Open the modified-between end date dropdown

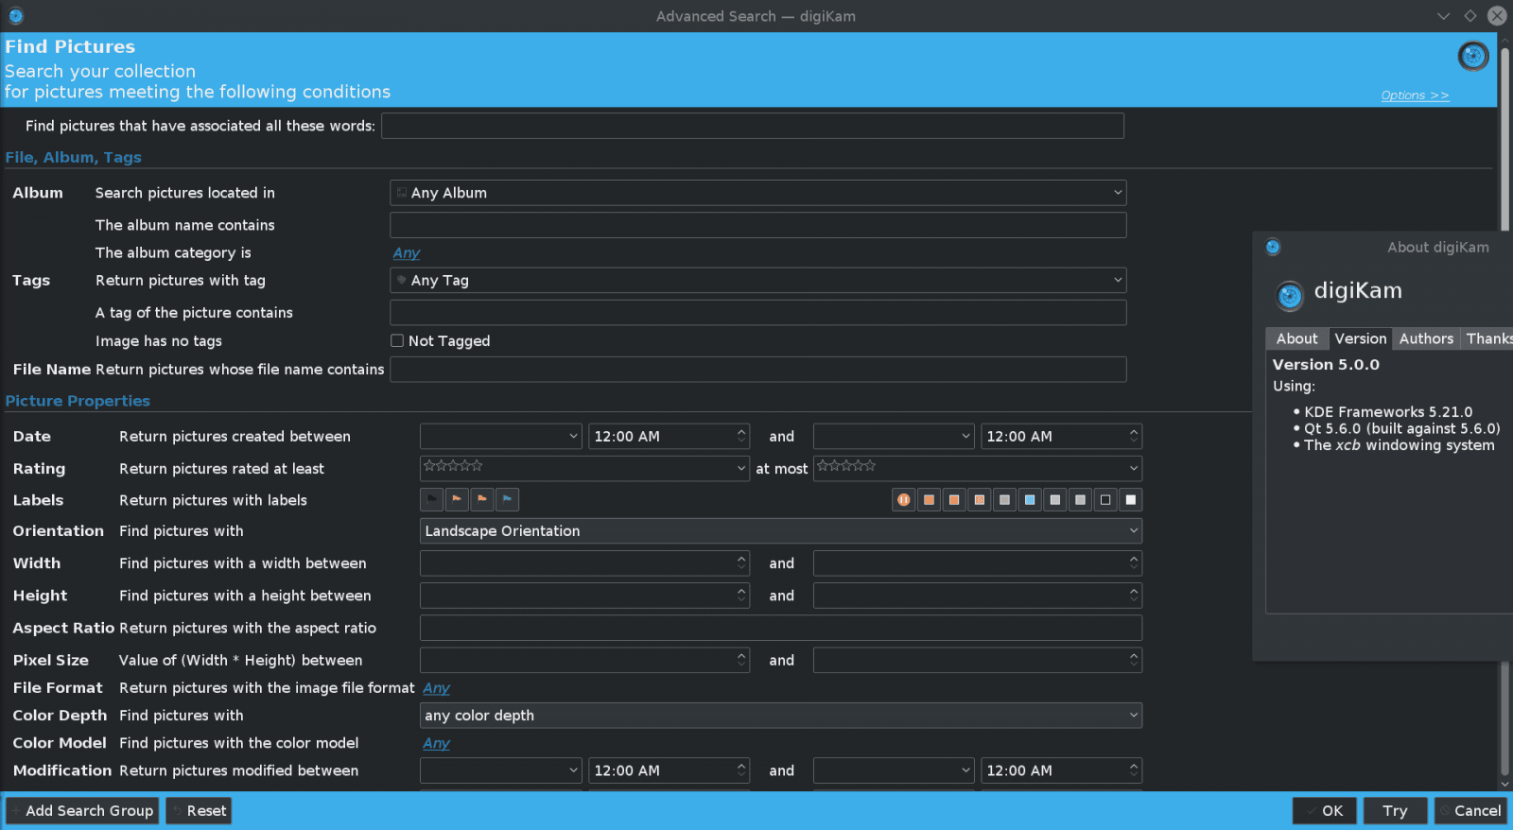pyautogui.click(x=894, y=770)
